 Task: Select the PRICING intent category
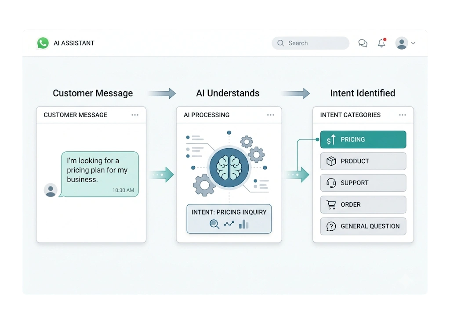tap(363, 139)
